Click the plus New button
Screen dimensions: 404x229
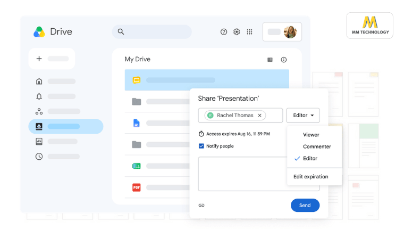pyautogui.click(x=52, y=59)
